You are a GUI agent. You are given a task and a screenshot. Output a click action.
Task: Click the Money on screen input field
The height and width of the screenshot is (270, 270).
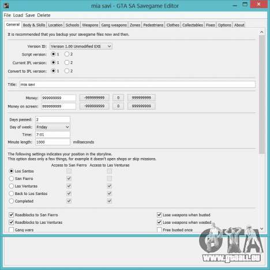pos(58,106)
